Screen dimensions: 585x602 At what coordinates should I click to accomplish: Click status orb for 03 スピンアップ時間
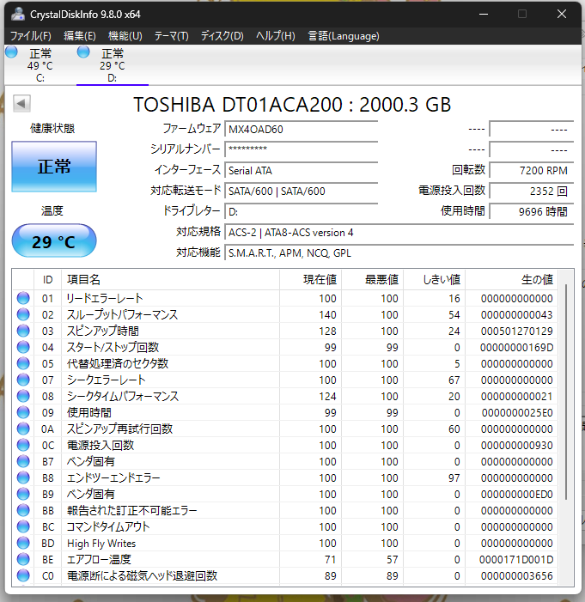tap(23, 331)
